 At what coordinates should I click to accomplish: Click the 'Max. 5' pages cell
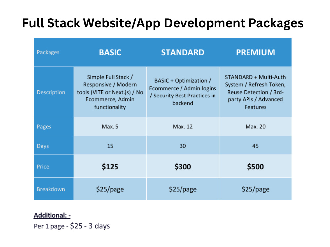point(110,126)
